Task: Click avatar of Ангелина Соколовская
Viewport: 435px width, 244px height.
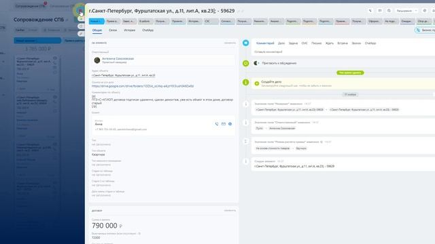Action: click(97, 60)
